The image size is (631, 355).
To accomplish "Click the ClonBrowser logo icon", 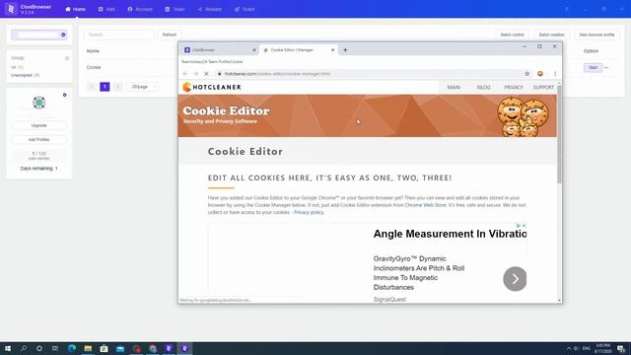I will click(x=11, y=9).
